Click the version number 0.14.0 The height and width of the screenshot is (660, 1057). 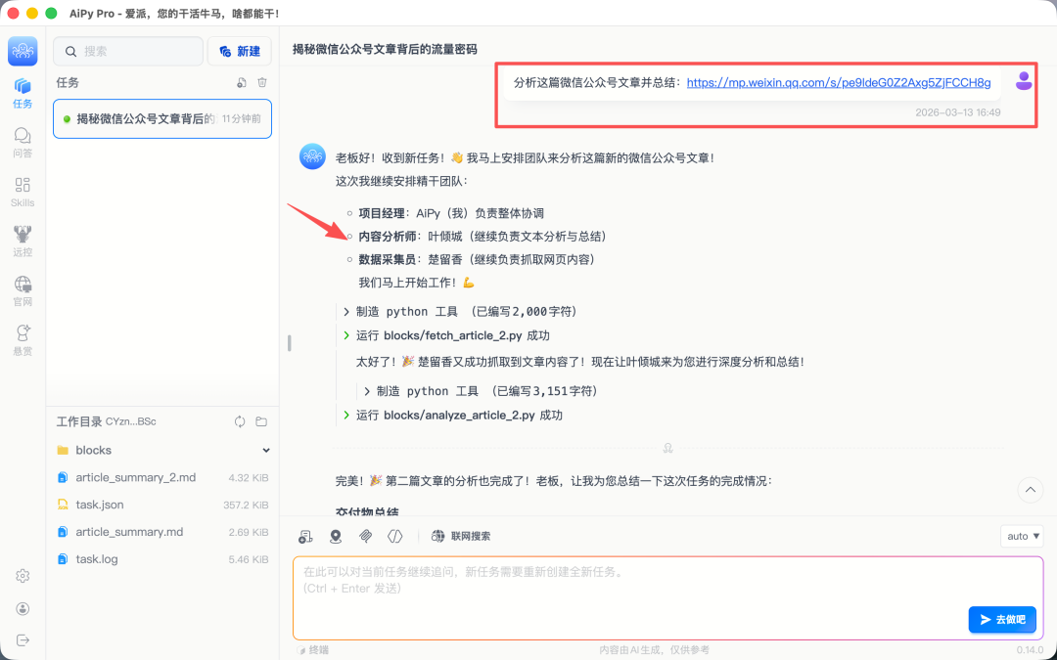1030,650
